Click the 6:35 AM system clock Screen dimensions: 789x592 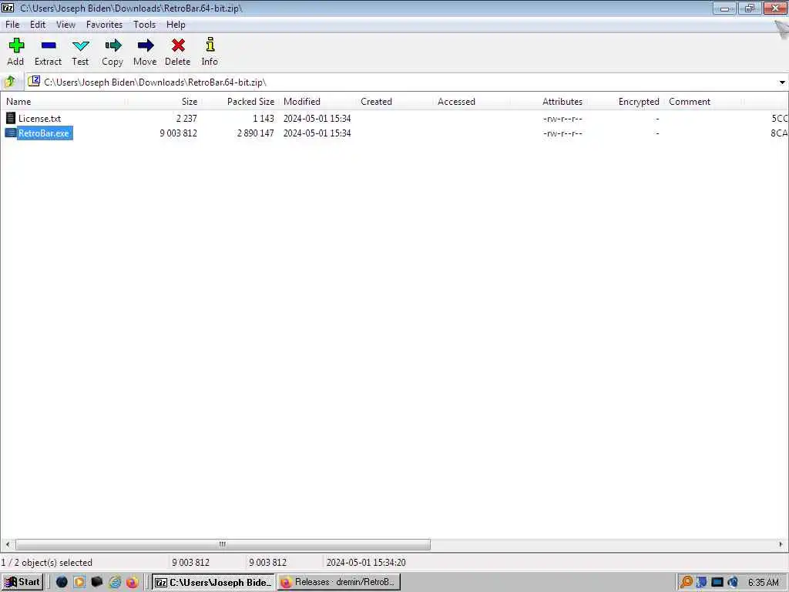coord(763,583)
